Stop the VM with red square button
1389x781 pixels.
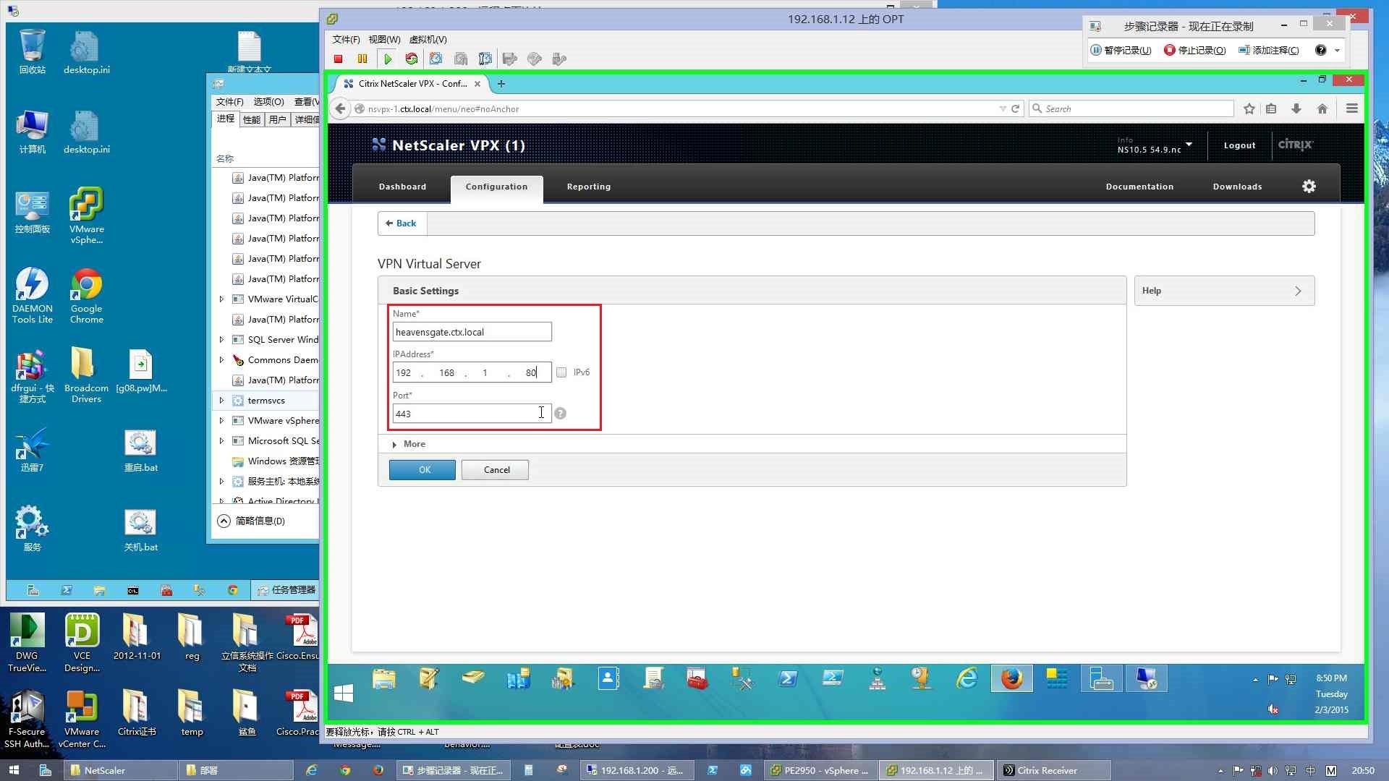click(338, 59)
